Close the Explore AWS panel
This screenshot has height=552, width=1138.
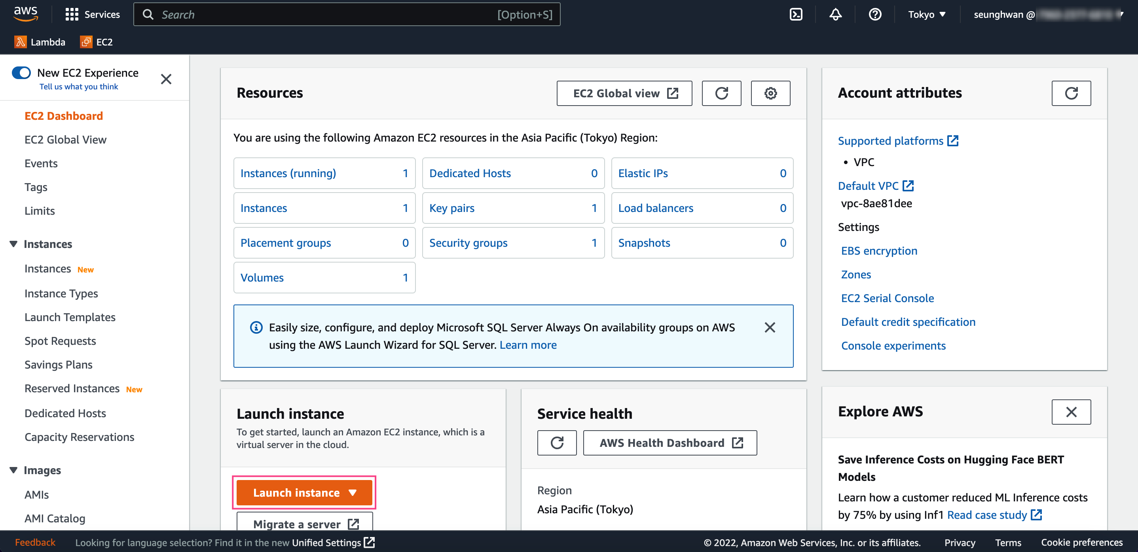point(1070,412)
